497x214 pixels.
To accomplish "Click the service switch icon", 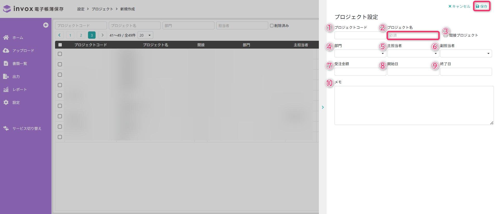I will (6, 128).
